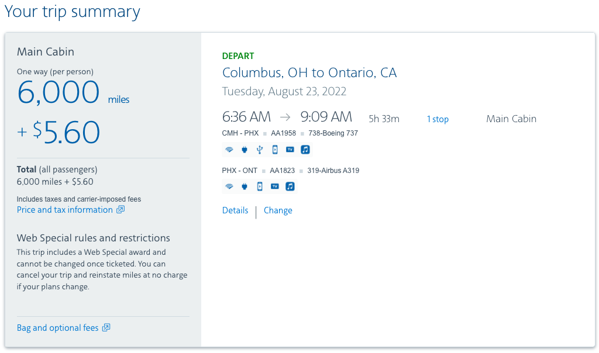The image size is (599, 353).
Task: Click Change to modify the flight
Action: [x=278, y=210]
